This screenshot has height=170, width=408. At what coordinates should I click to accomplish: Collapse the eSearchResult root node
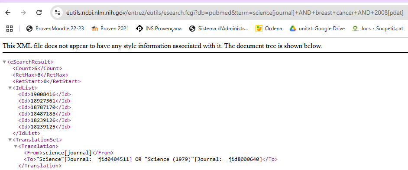4,62
